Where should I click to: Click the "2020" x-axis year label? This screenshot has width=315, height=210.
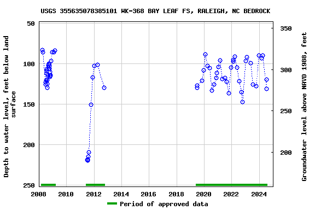click(204, 194)
